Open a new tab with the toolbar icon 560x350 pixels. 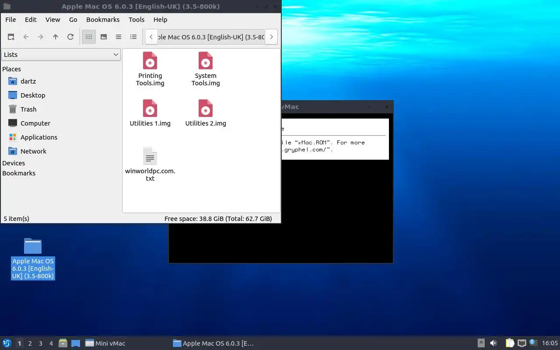coord(11,37)
